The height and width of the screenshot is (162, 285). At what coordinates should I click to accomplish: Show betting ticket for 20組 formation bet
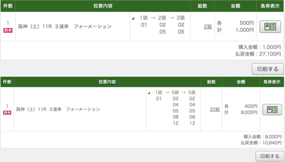[272, 110]
